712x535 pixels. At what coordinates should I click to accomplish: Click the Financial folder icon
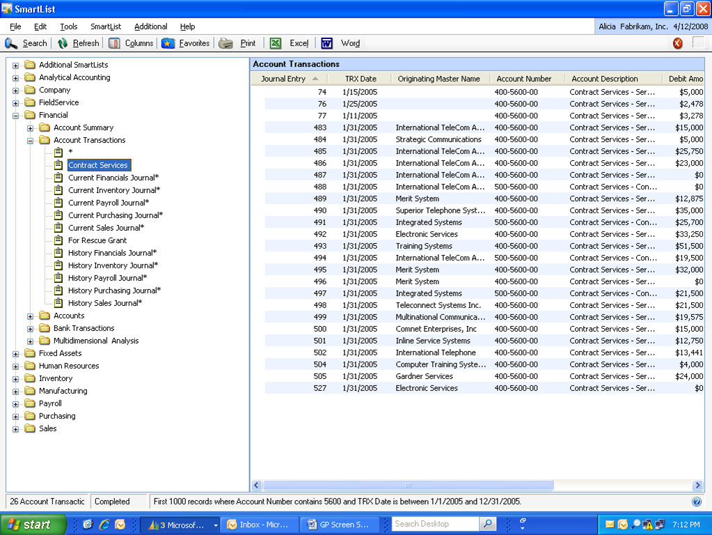(x=30, y=114)
